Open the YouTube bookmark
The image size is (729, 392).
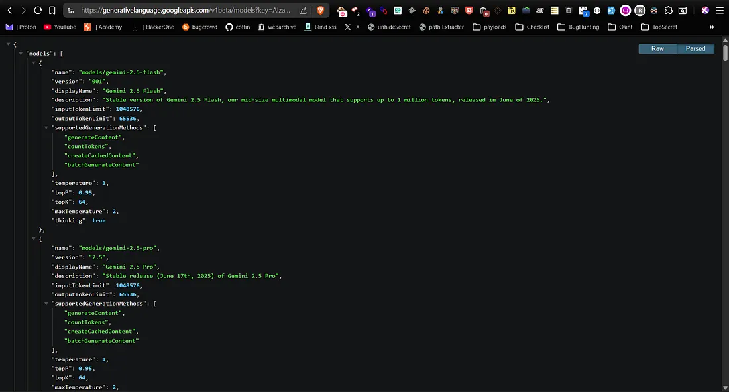tap(60, 27)
